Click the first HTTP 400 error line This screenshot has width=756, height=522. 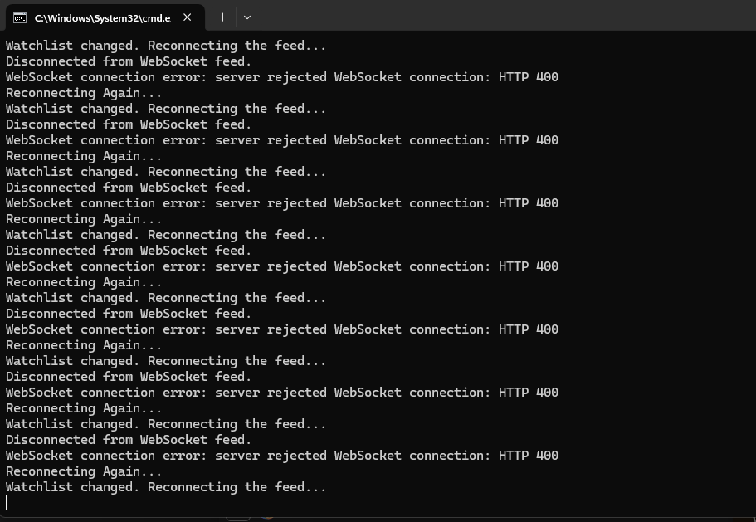point(282,76)
